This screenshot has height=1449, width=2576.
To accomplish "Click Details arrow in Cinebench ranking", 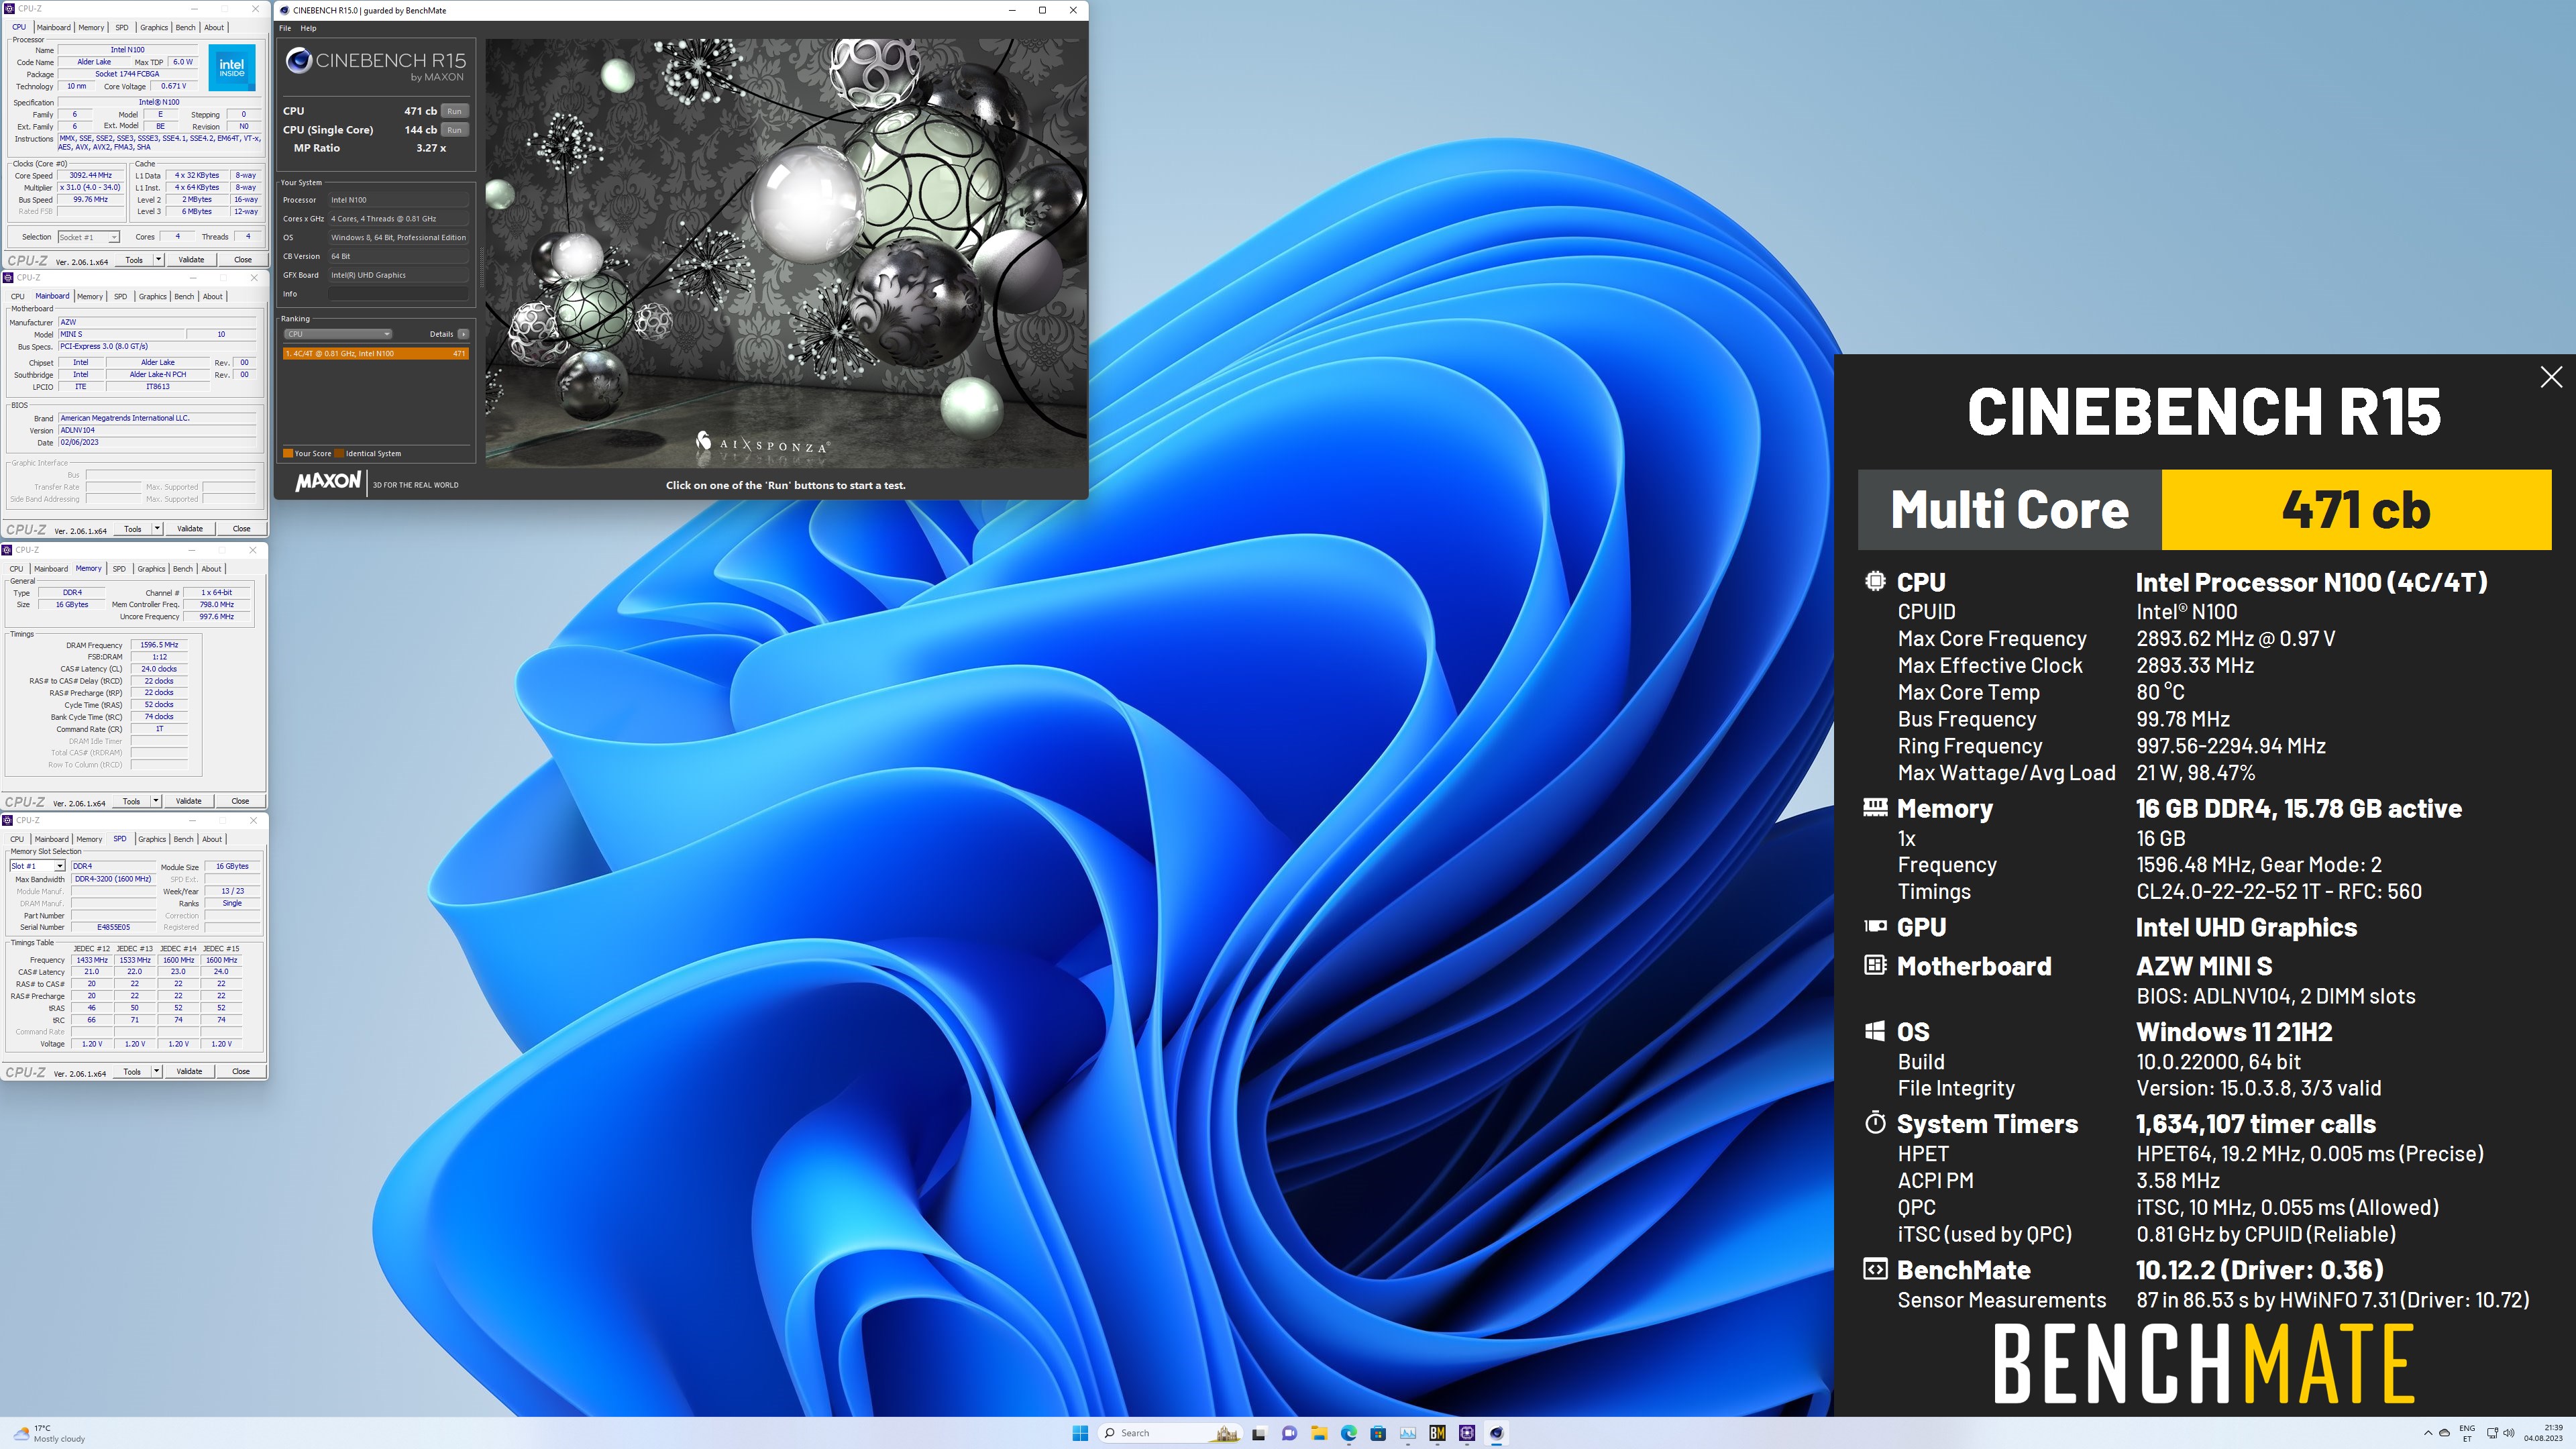I will click(463, 334).
